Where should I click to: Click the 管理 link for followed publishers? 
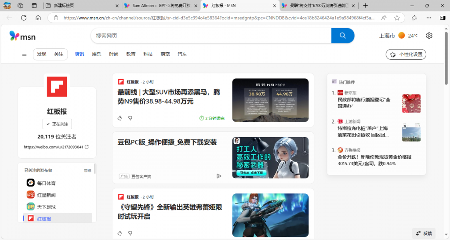[87, 171]
